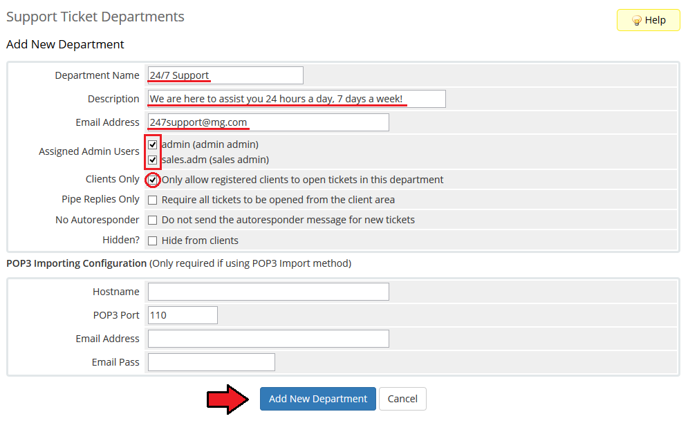688x423 pixels.
Task: Select the department Email Address field containing 247support@mg.com
Action: pyautogui.click(x=268, y=122)
